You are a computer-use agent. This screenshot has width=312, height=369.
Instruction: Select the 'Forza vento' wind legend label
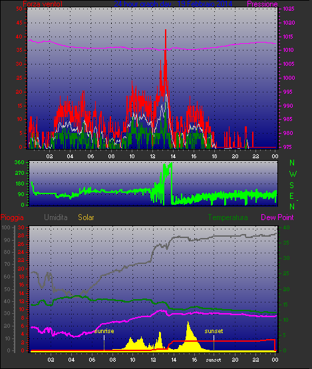[43, 4]
